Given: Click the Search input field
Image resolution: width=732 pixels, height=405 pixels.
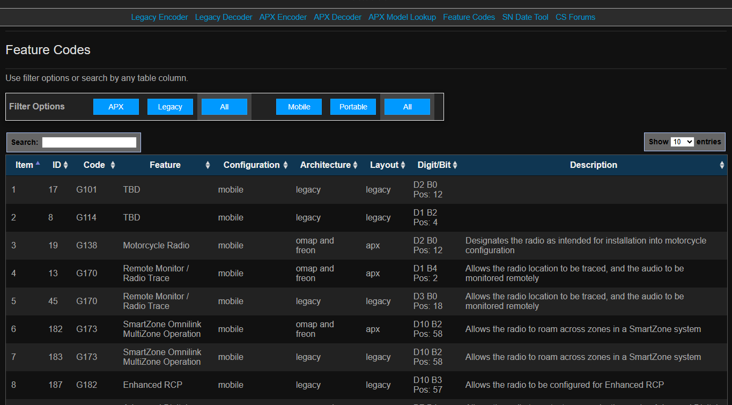Looking at the screenshot, I should (89, 142).
